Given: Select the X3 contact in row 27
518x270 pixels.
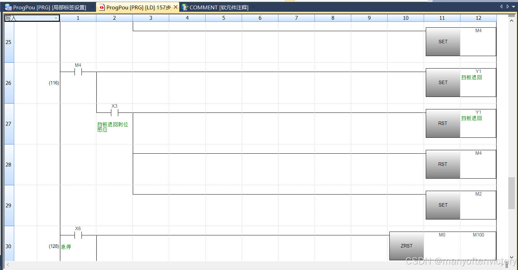Looking at the screenshot, I should pos(114,112).
